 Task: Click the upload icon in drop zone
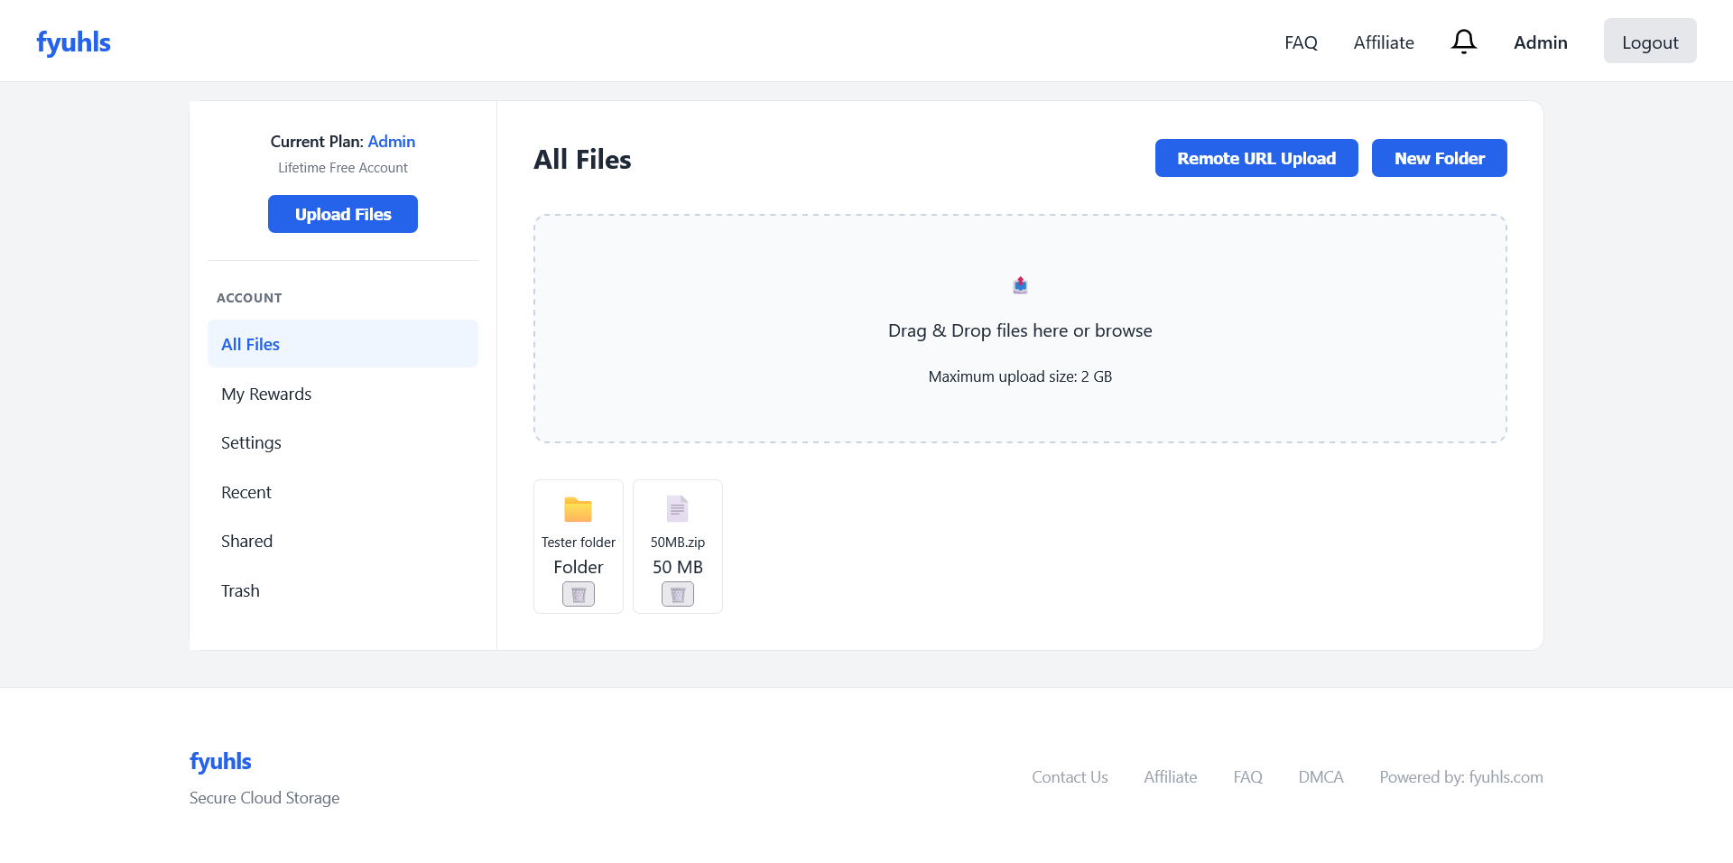[x=1020, y=285]
